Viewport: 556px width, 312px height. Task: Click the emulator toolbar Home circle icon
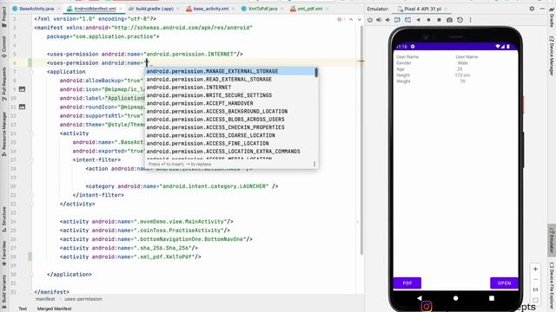pyautogui.click(x=428, y=20)
